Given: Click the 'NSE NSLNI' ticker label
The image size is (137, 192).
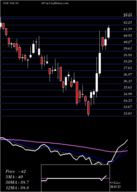Looking at the screenshot, I should (x=11, y=3).
